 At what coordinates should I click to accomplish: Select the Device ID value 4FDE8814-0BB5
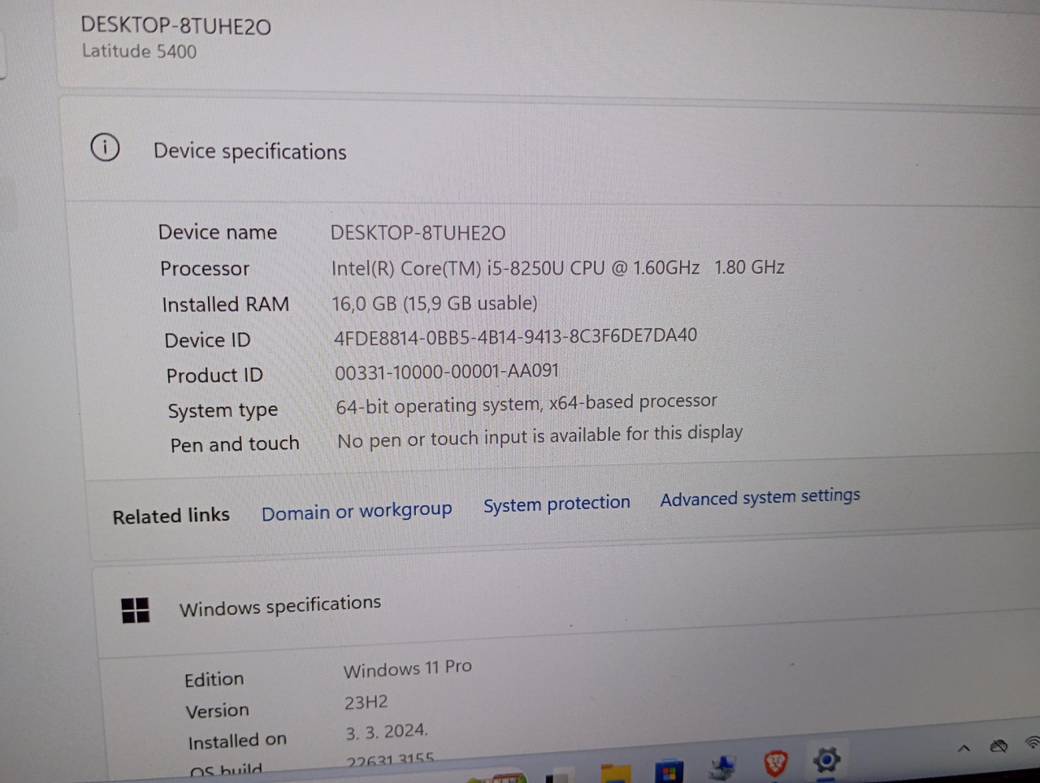click(515, 336)
